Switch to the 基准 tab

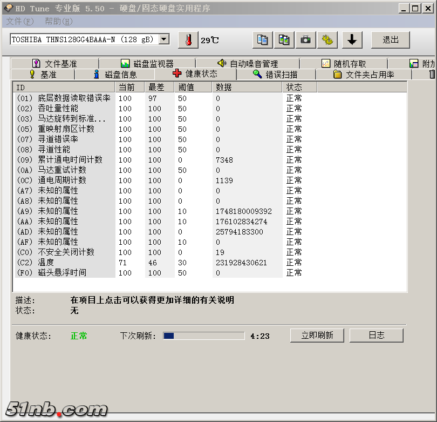(43, 75)
